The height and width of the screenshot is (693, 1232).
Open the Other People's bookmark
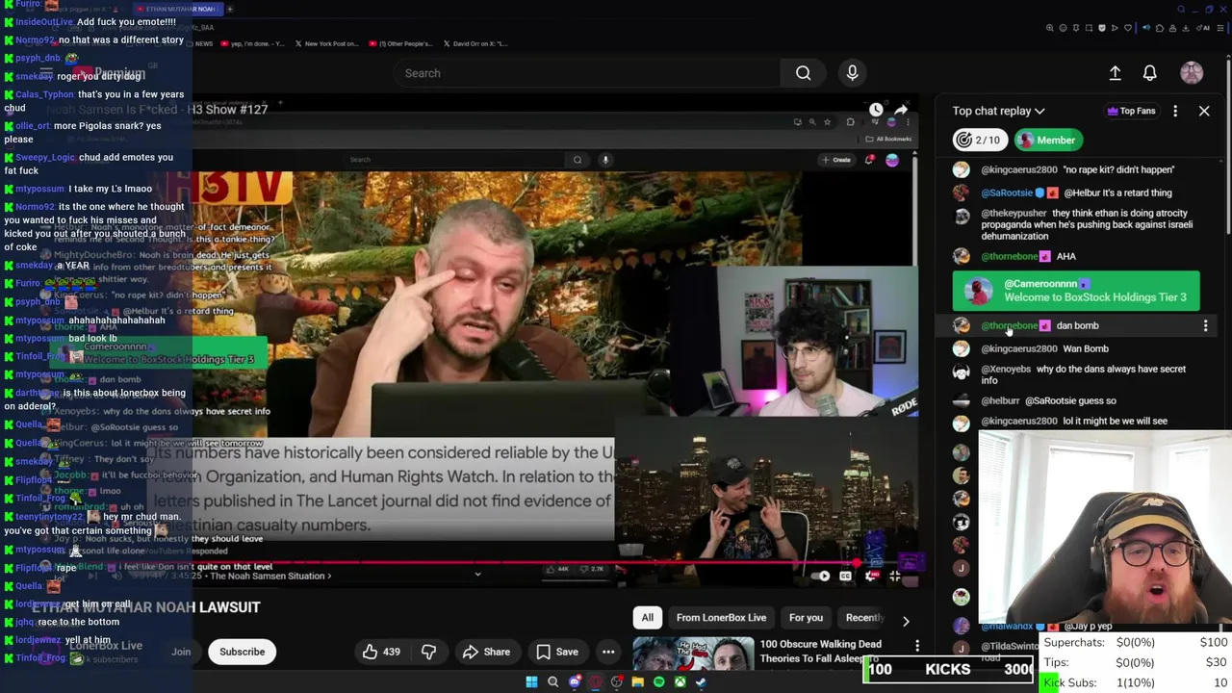(x=398, y=43)
